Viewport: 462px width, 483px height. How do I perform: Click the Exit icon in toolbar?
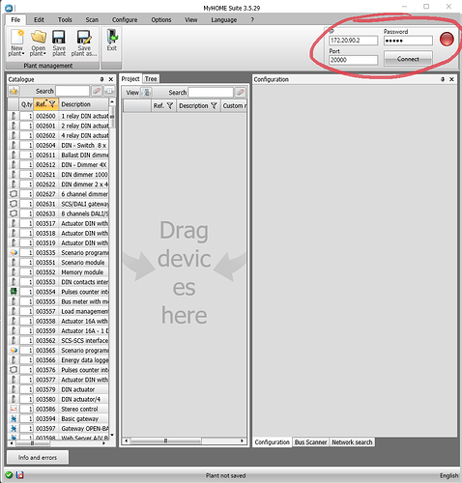tap(112, 36)
